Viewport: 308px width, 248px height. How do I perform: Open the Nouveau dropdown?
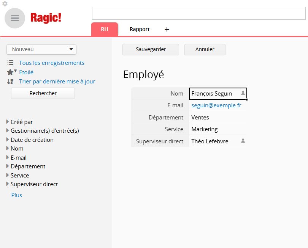[41, 49]
